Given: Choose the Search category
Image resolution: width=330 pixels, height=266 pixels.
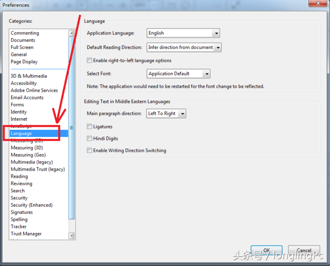Looking at the screenshot, I should click(x=18, y=191).
